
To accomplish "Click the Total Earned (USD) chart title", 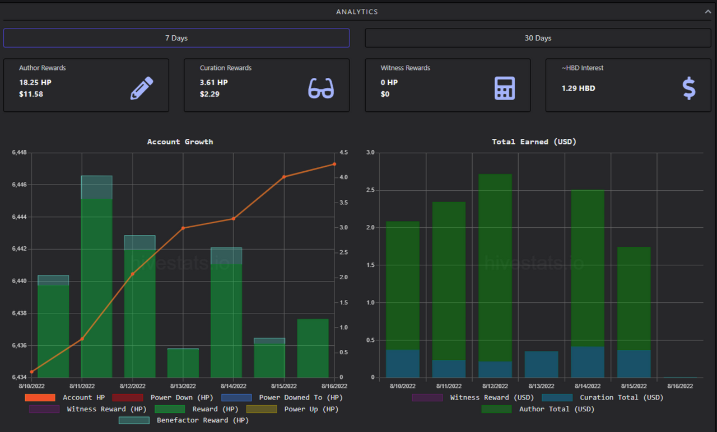I will 534,142.
